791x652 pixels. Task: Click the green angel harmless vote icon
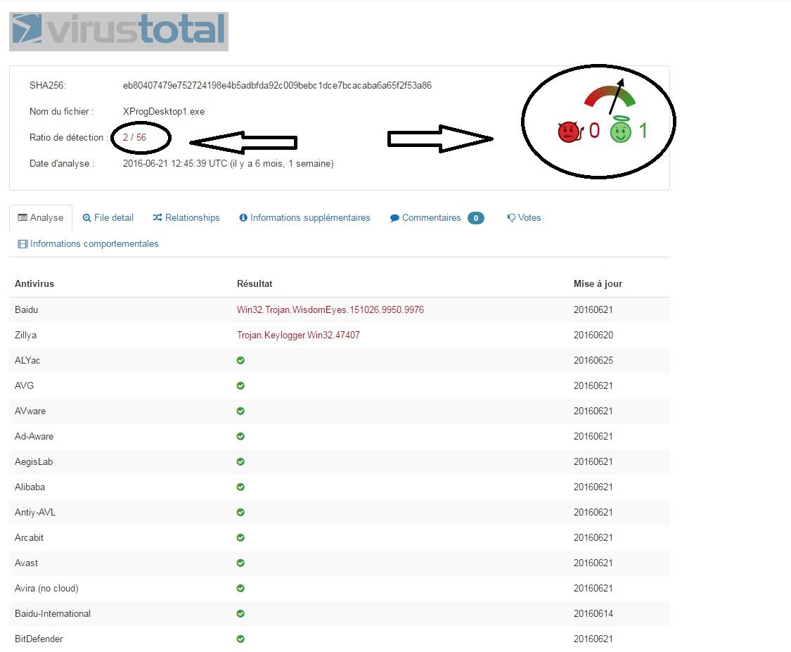click(620, 129)
